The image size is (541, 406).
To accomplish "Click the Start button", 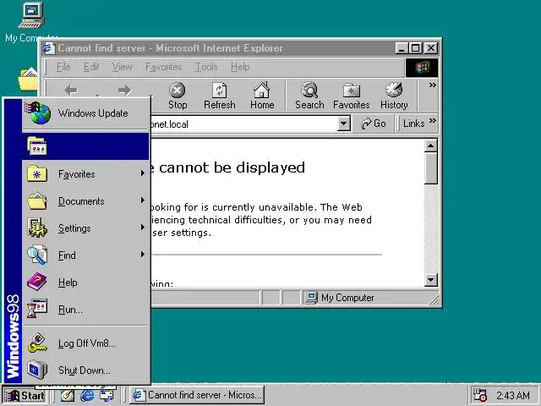I will click(x=25, y=395).
